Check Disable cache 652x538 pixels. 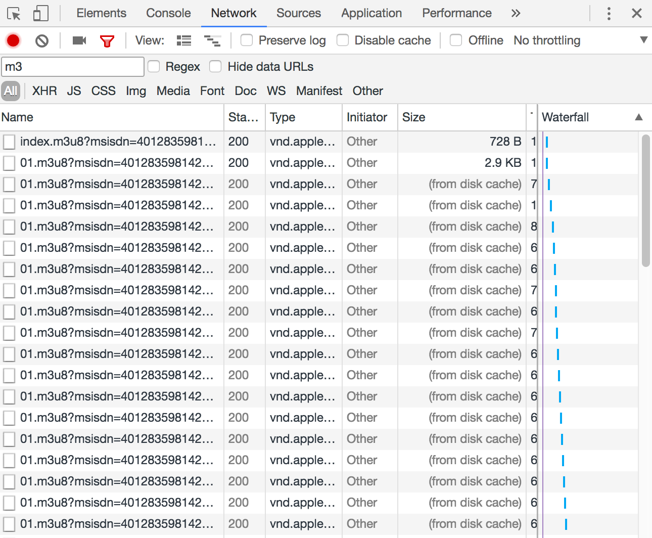343,40
